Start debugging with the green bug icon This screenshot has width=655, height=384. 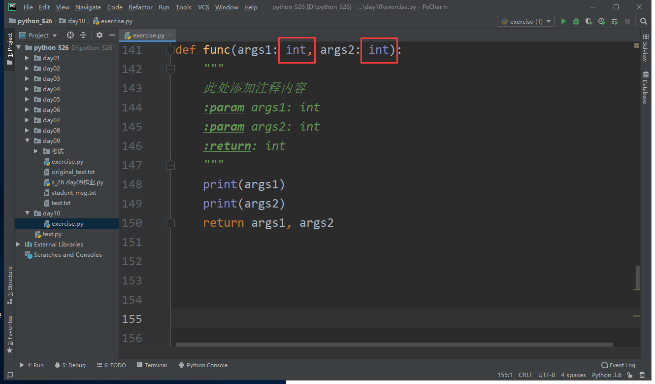(576, 21)
